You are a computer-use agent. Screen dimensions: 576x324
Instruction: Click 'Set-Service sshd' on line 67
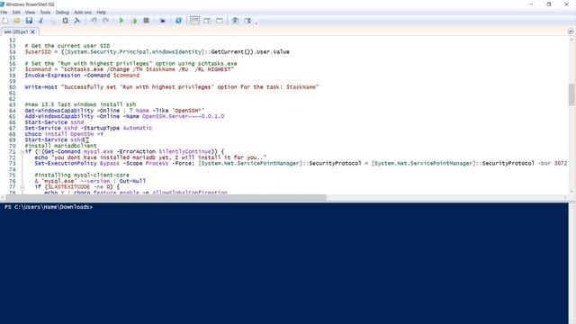pyautogui.click(x=51, y=128)
